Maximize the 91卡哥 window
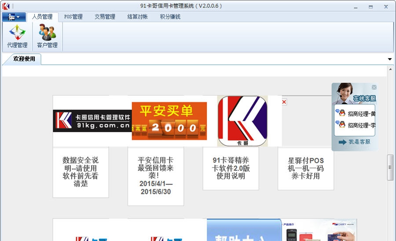This screenshot has width=396, height=241. (x=370, y=7)
